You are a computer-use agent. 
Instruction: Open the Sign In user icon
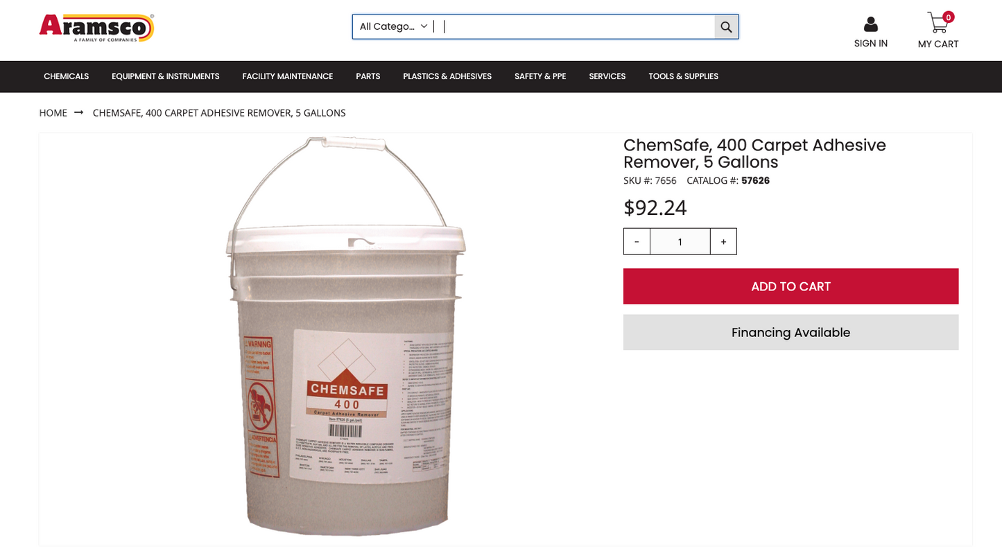(871, 25)
